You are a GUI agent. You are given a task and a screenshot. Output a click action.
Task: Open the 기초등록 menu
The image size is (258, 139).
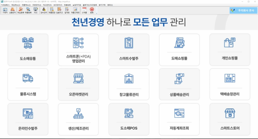(5, 5)
